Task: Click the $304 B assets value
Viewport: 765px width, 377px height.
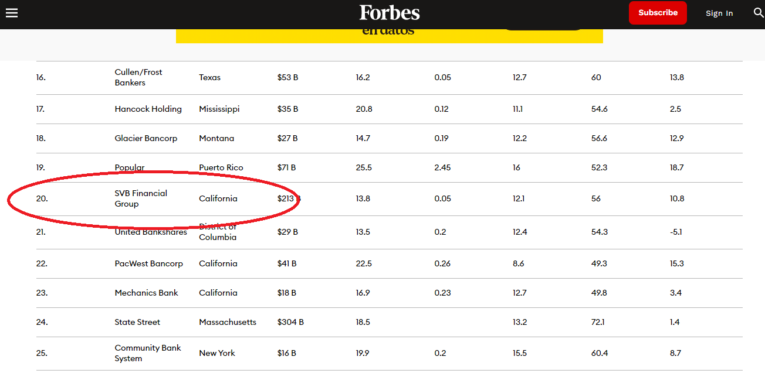Action: coord(290,322)
